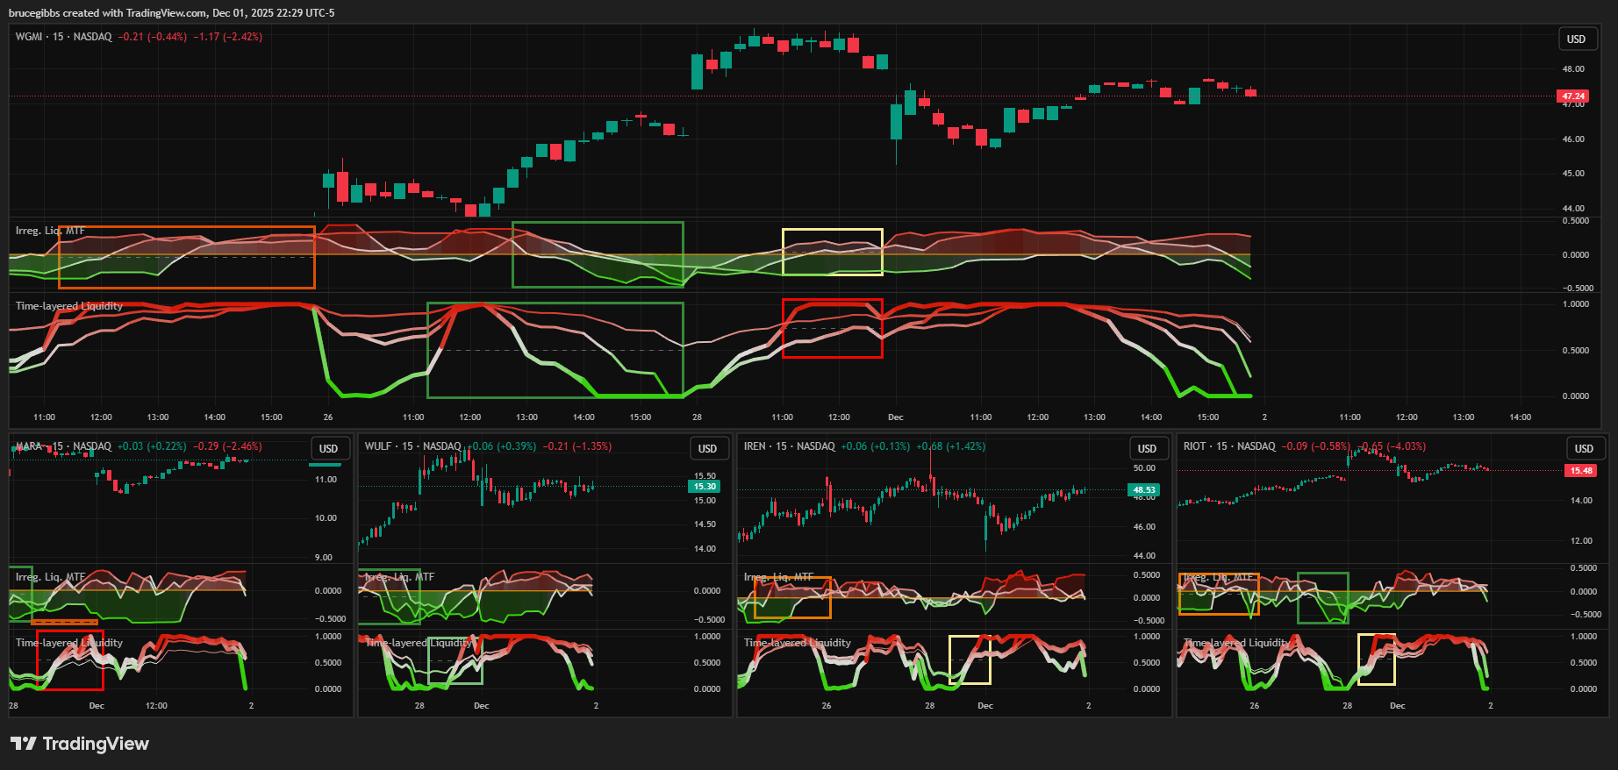Select the WGMI · 15 · NASDAQ symbol title
This screenshot has width=1618, height=770.
(63, 37)
